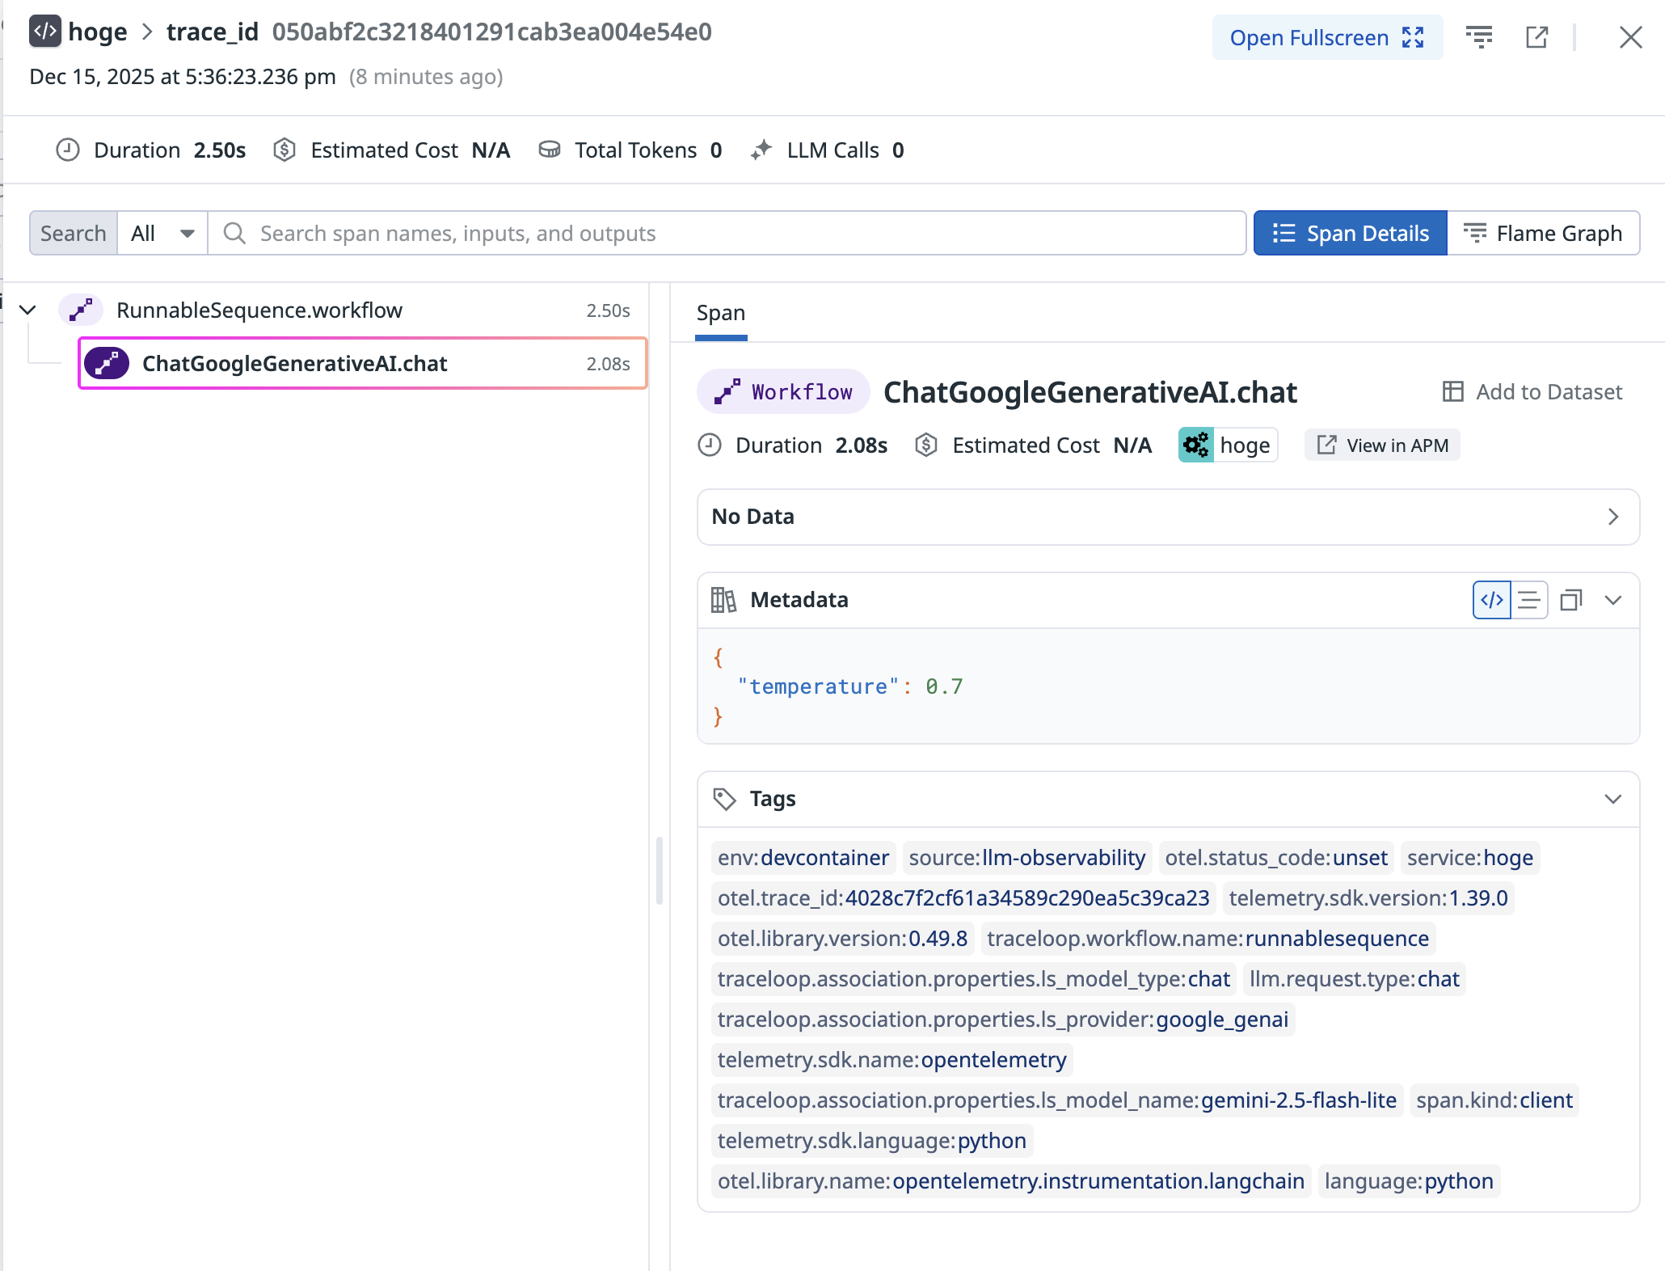This screenshot has height=1271, width=1665.
Task: Enable JSON code view for Metadata
Action: coord(1490,600)
